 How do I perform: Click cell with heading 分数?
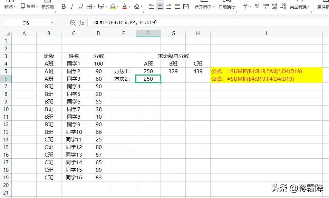tap(98, 56)
